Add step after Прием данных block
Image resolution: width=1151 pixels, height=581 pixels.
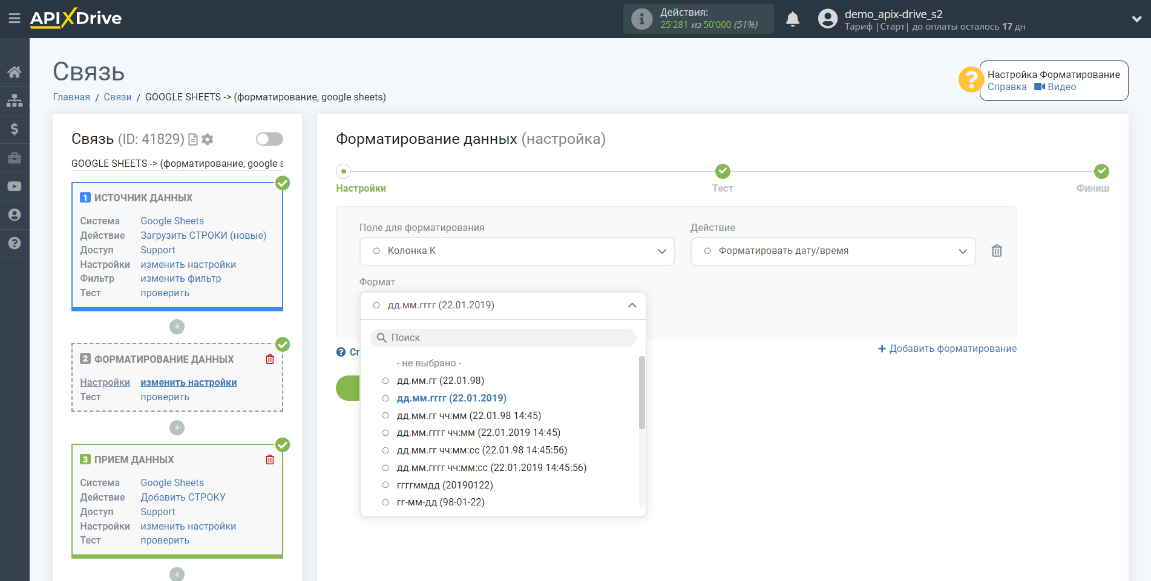coord(177,574)
